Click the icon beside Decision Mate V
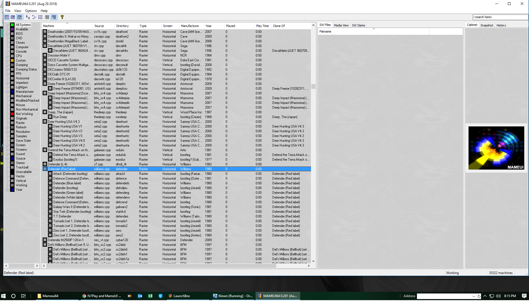The image size is (529, 301). coord(45,55)
